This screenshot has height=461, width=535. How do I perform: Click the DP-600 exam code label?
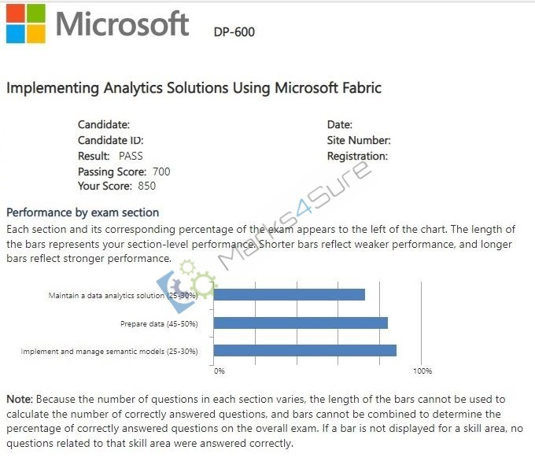[x=234, y=32]
